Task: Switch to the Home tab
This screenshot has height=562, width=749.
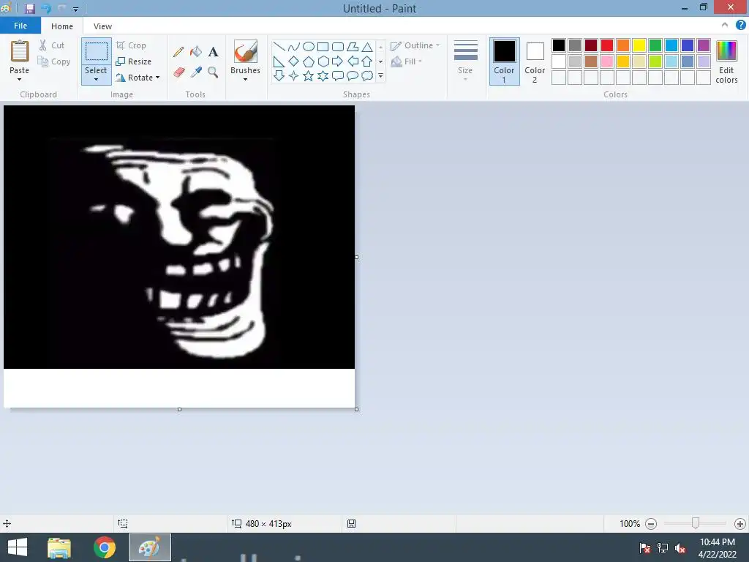Action: (x=62, y=26)
